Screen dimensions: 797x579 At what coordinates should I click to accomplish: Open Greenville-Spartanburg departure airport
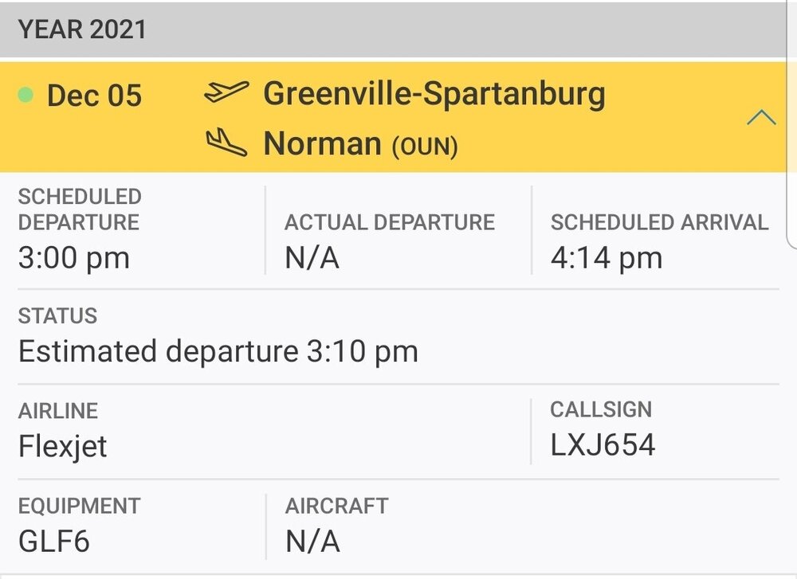click(x=434, y=94)
